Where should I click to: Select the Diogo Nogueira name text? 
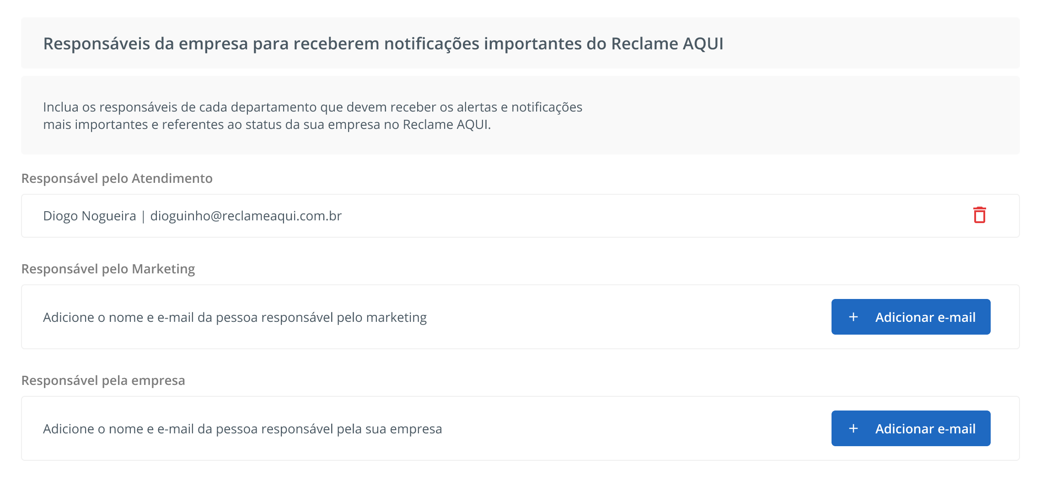(90, 216)
